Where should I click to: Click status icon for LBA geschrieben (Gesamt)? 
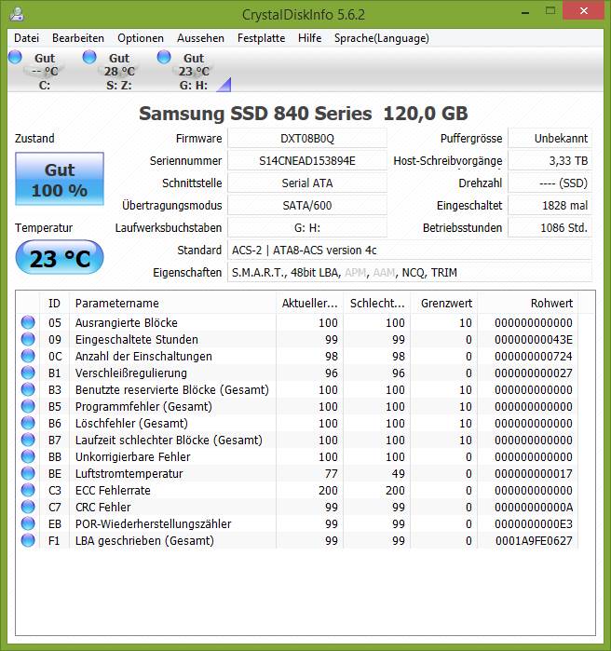tap(28, 540)
